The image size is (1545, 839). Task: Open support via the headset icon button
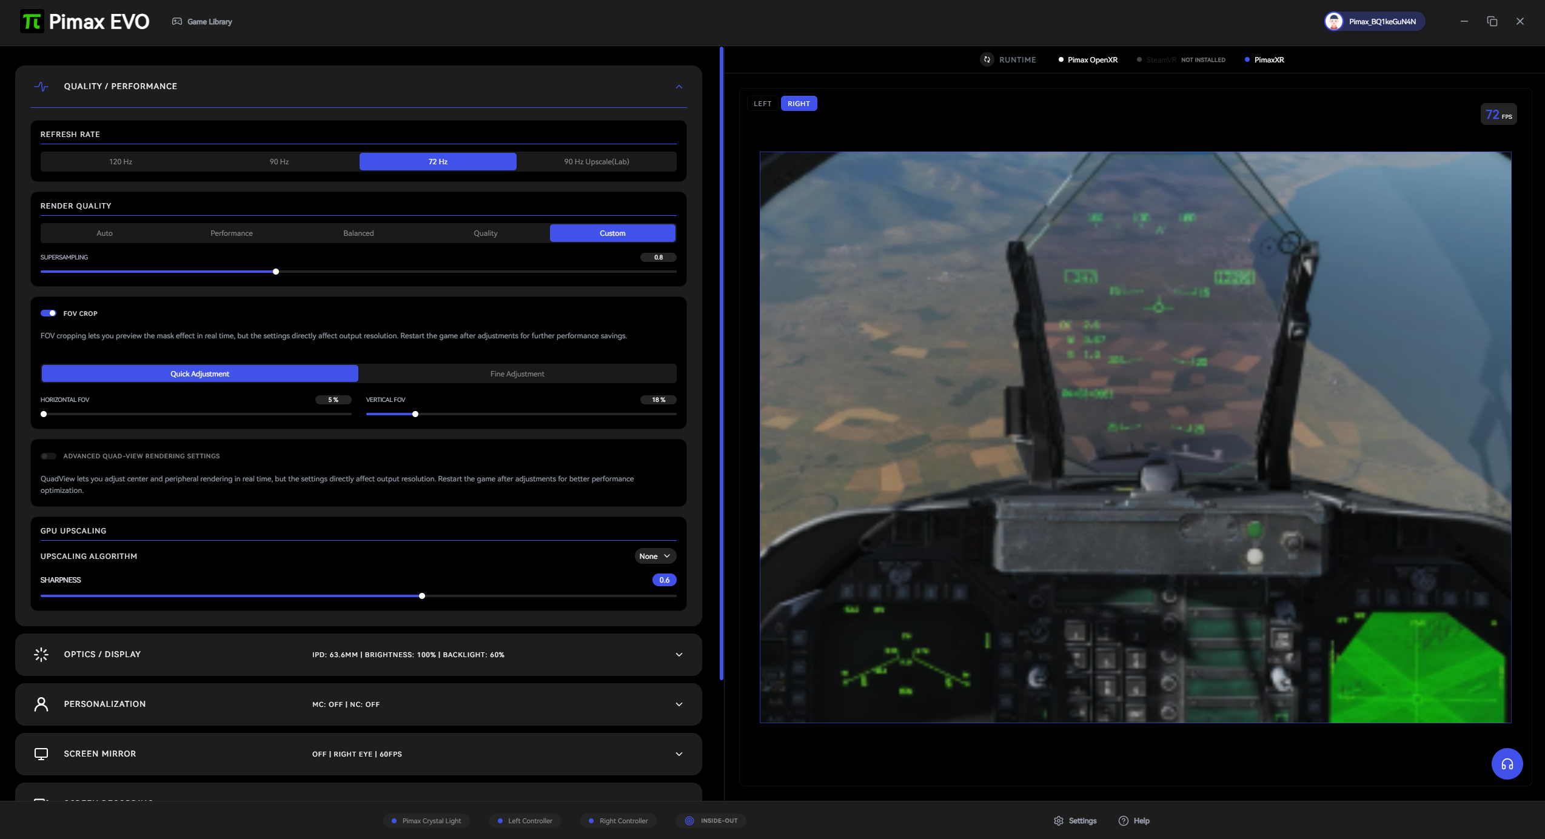click(1507, 764)
